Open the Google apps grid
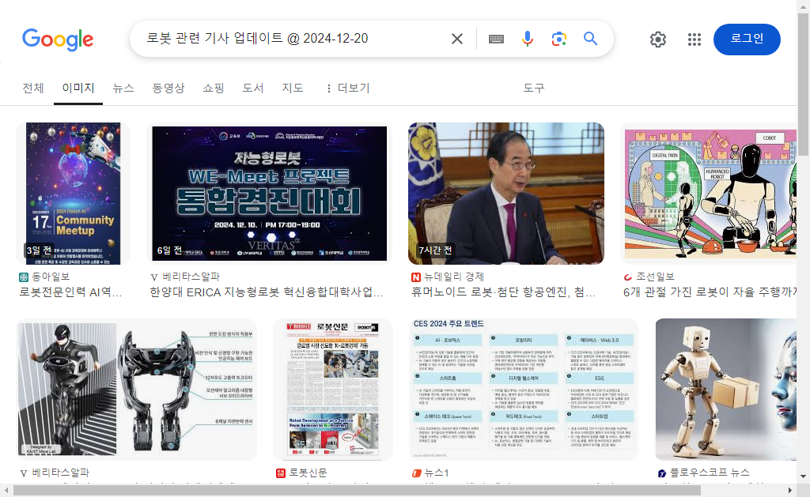Screen dimensions: 810x497 coord(695,40)
